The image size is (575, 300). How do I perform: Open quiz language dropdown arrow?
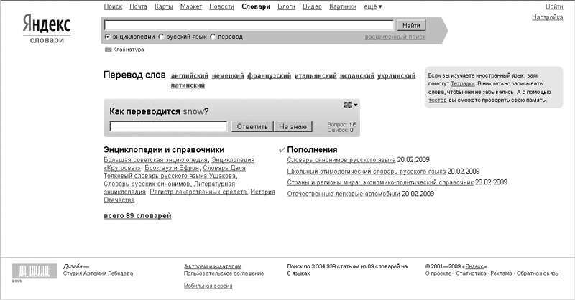(x=356, y=106)
